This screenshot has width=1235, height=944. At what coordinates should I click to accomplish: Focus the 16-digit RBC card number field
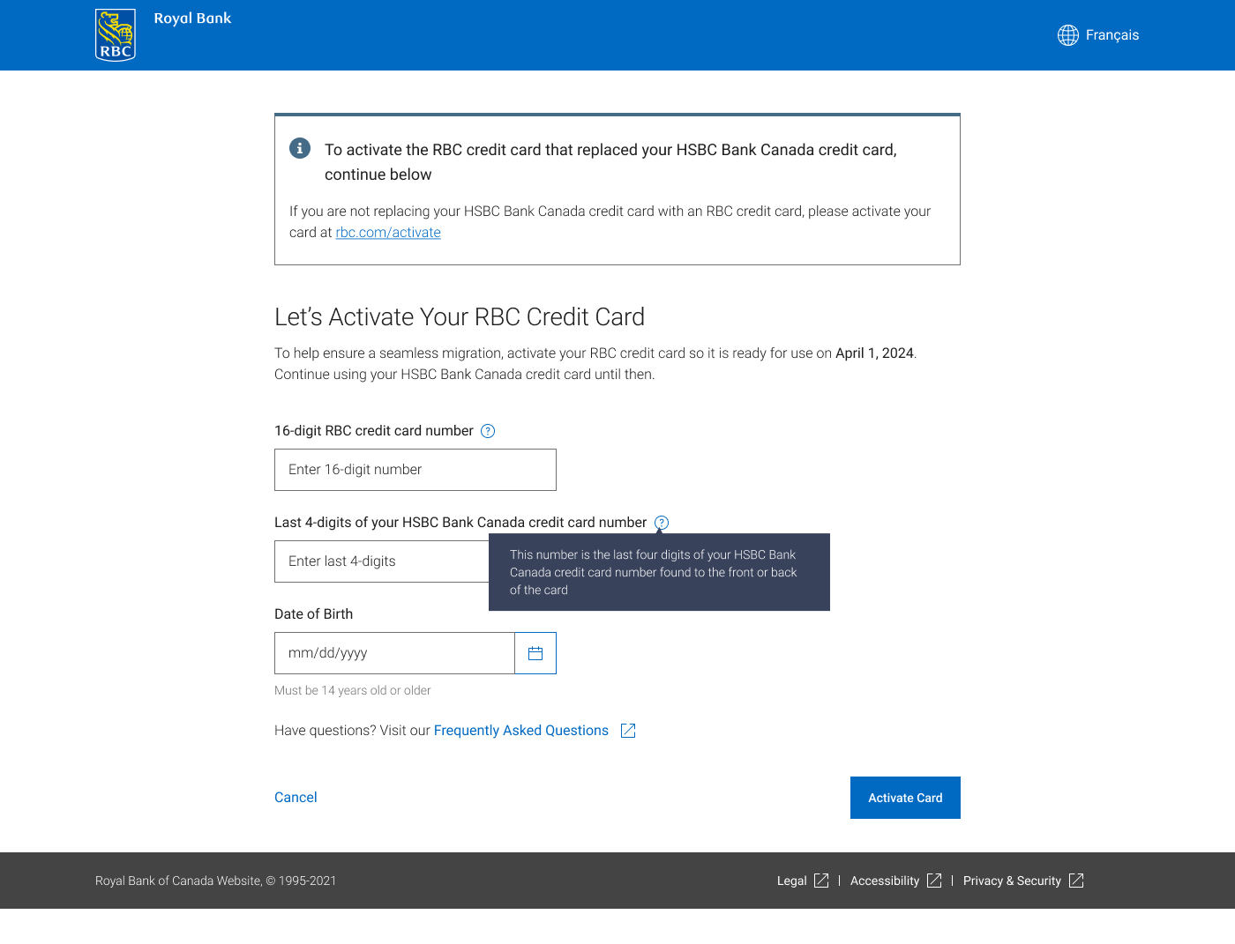tap(415, 470)
